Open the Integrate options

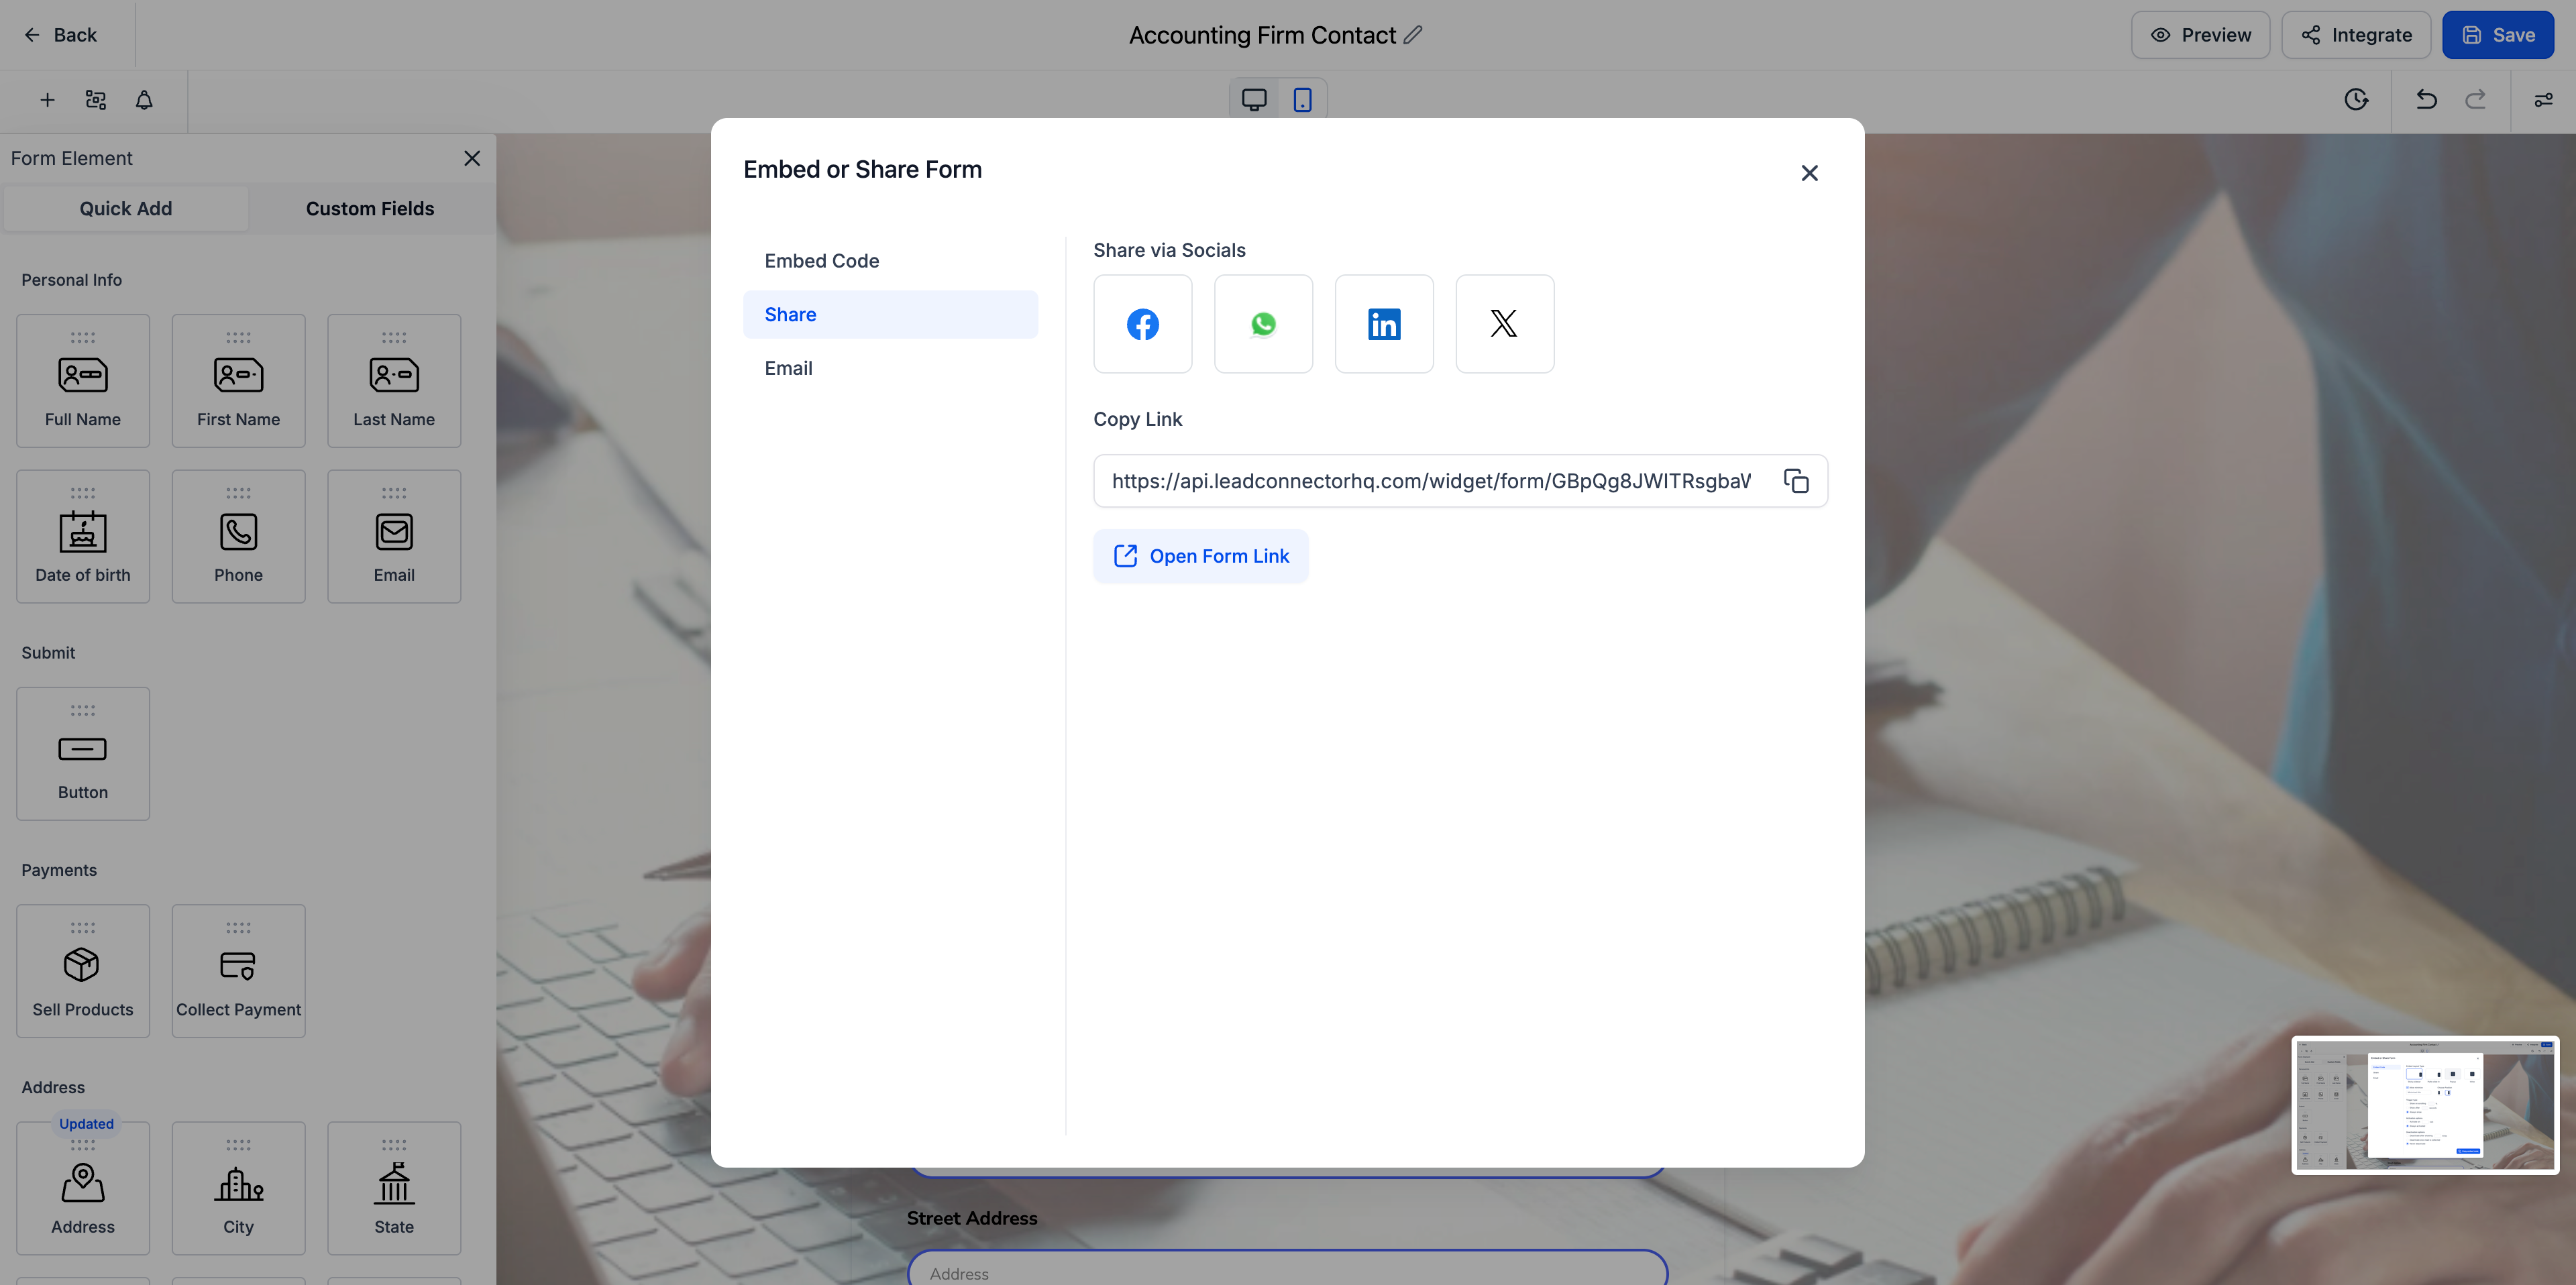[x=2356, y=35]
